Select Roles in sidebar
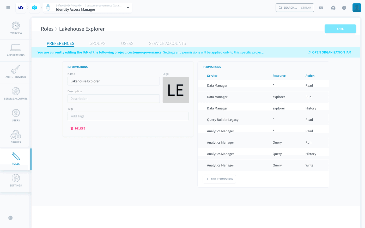This screenshot has width=365, height=228. [16, 159]
